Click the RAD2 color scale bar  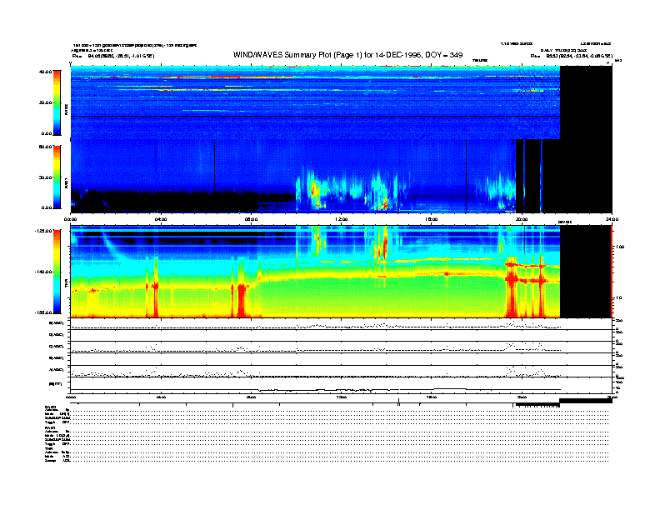(x=57, y=102)
